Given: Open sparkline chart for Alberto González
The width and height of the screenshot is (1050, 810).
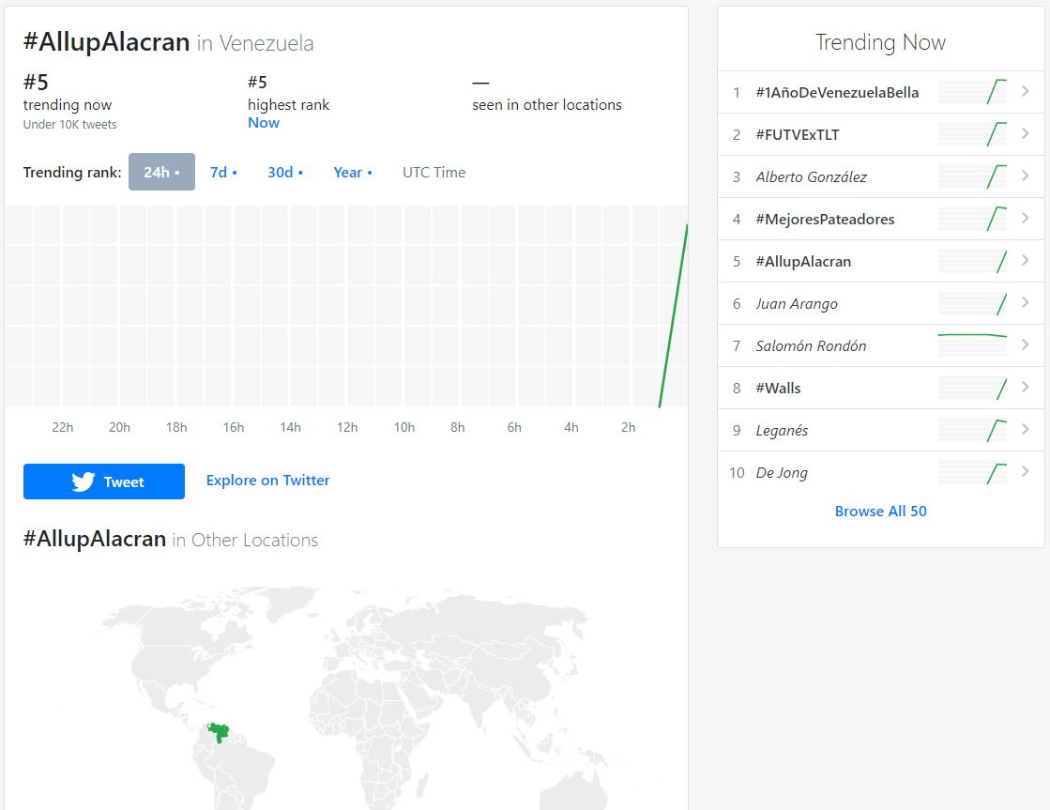Looking at the screenshot, I should [972, 176].
